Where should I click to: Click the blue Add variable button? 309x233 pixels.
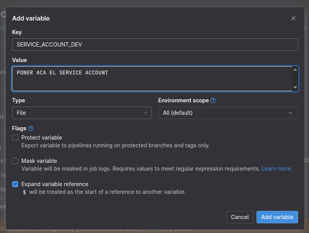click(277, 217)
